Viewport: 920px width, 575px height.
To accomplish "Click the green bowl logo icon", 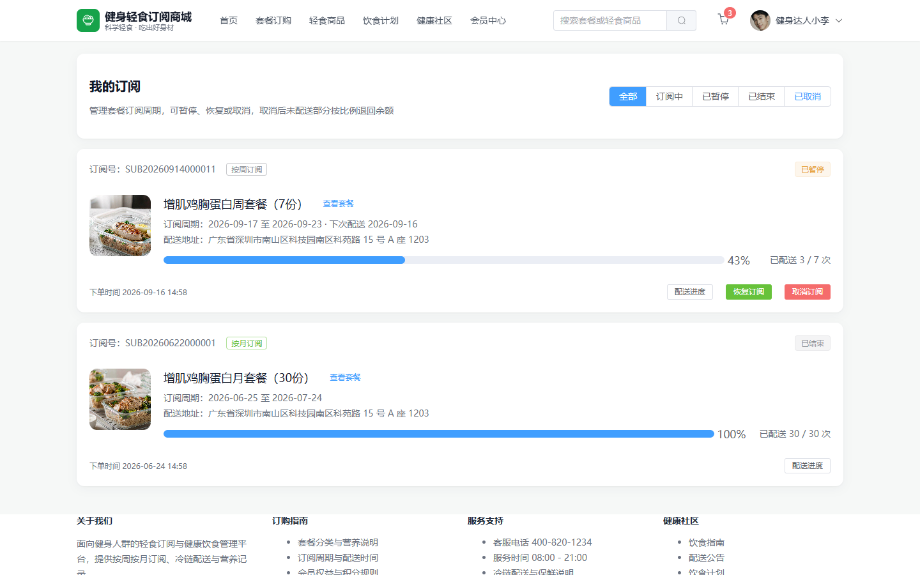I will (88, 20).
